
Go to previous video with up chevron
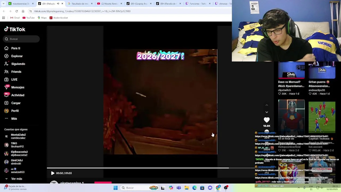point(267,105)
